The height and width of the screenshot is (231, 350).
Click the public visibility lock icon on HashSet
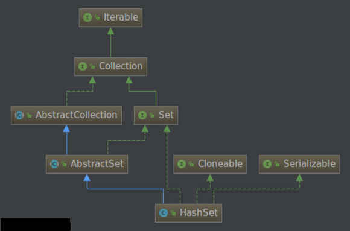coord(173,213)
